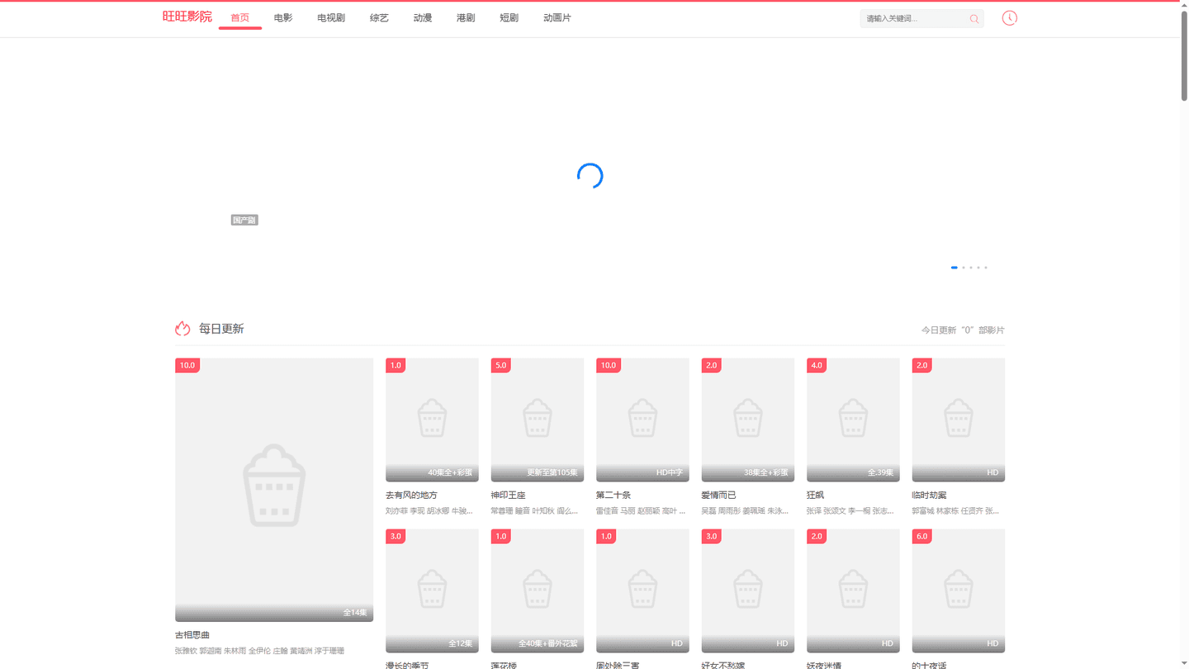Navigate to the 短剧 section
Screen dimensions: 1189x669
pos(509,18)
